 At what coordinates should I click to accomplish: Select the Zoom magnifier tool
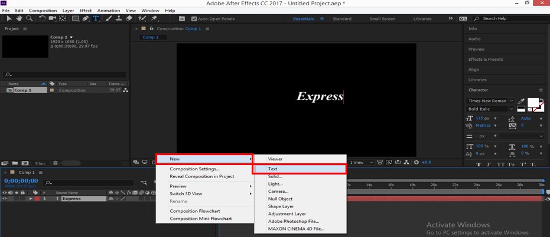[30, 18]
